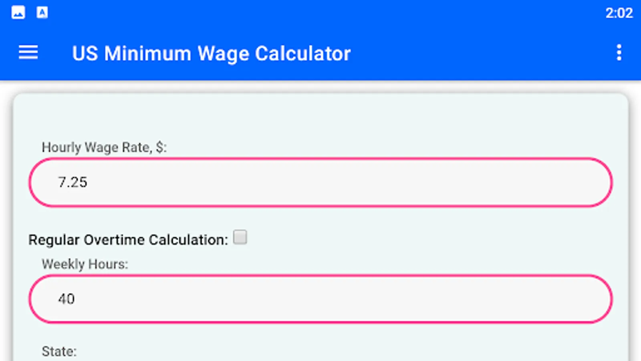Screen dimensions: 641x361
Task: Tap blue status bar area left of clock
Action: click(320, 13)
